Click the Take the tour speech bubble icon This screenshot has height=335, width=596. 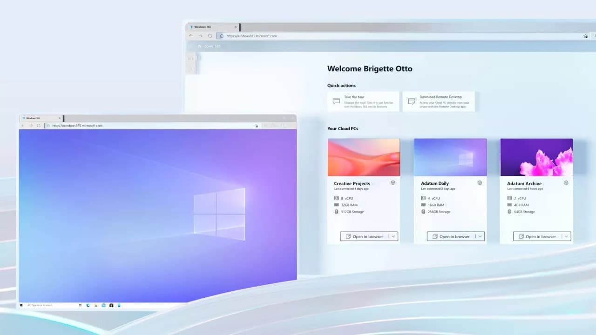[x=336, y=101]
